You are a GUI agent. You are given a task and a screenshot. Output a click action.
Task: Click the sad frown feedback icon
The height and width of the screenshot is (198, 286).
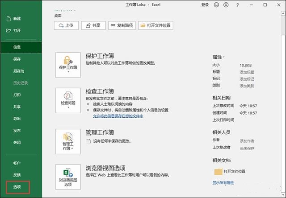coord(226,5)
